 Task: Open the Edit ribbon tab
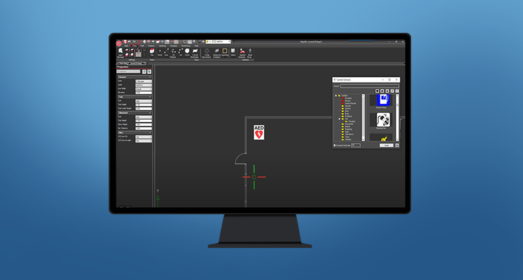[x=143, y=45]
